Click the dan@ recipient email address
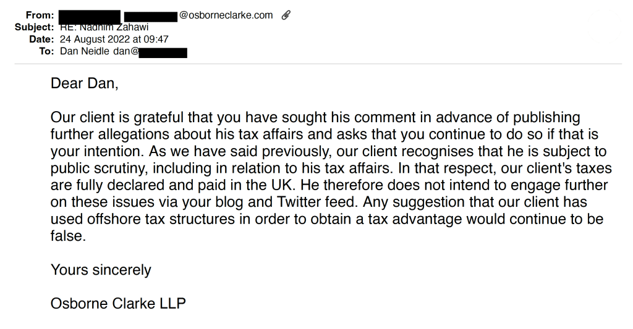This screenshot has width=633, height=329. [x=126, y=52]
